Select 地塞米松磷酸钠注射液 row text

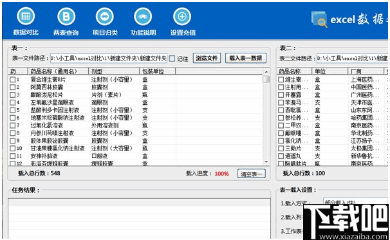tap(58, 118)
